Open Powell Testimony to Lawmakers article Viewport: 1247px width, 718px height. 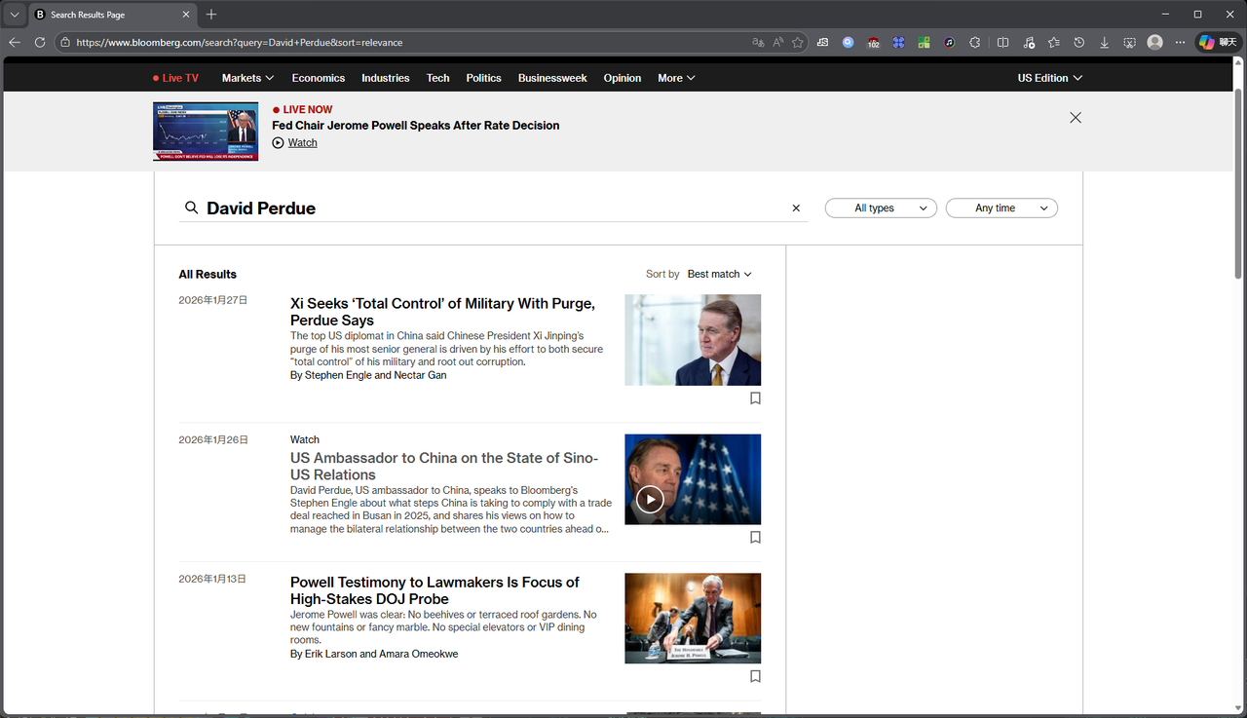435,590
